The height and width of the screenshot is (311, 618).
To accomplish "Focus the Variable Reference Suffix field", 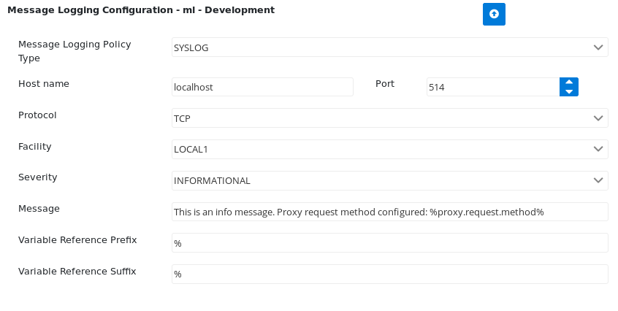I will click(x=390, y=274).
